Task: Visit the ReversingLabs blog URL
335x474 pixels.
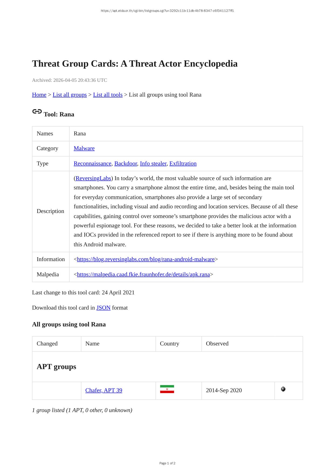Action: tap(146, 259)
